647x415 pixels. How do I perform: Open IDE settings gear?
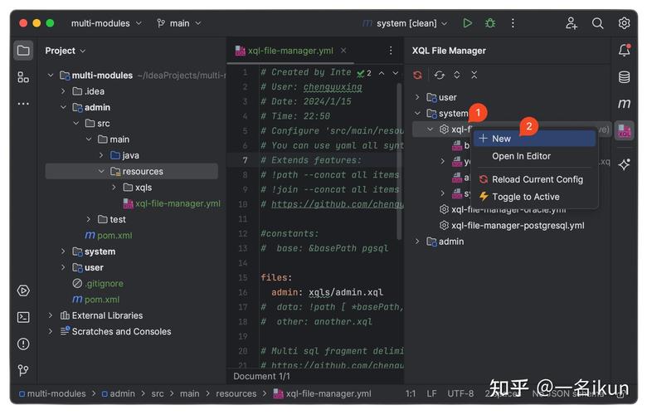[x=624, y=23]
